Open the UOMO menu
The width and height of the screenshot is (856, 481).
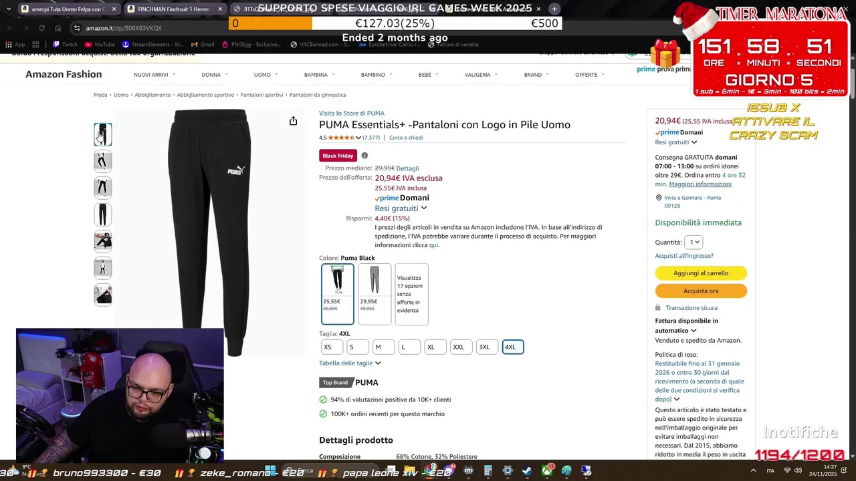[266, 75]
